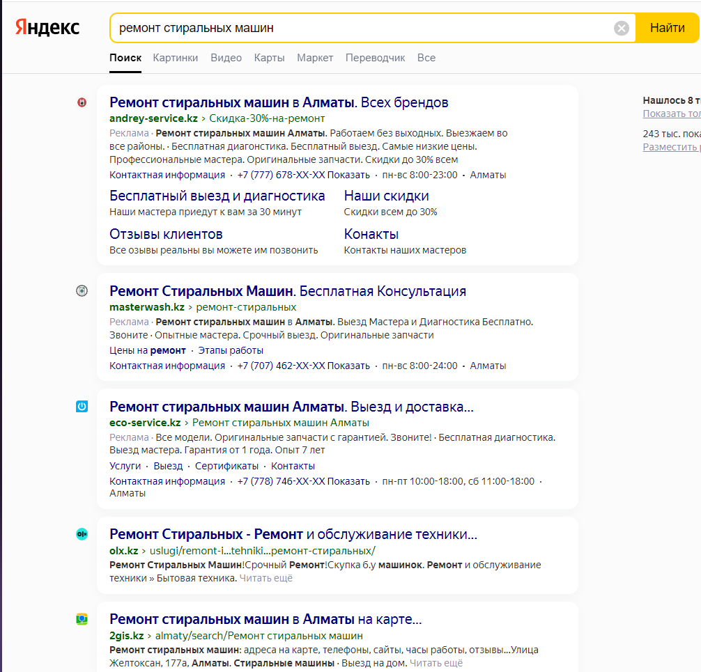
Task: Open Контактная информация for eco-service.kz
Action: (167, 481)
